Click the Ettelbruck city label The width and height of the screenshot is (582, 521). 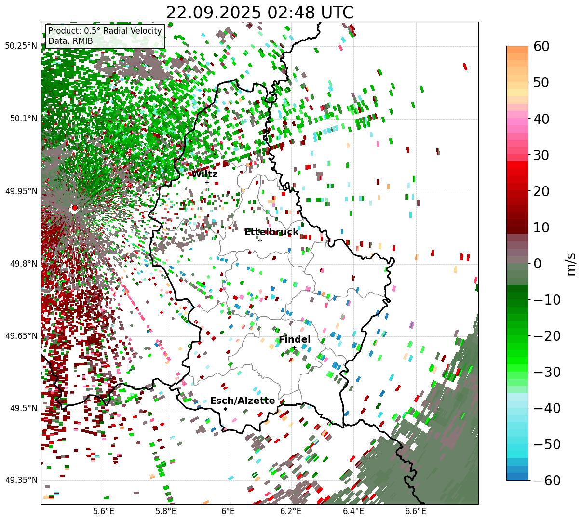[271, 232]
